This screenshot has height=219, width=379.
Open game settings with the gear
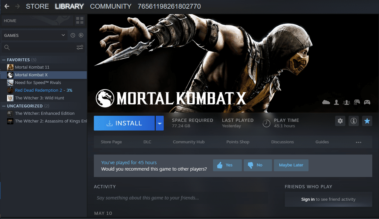coord(340,121)
